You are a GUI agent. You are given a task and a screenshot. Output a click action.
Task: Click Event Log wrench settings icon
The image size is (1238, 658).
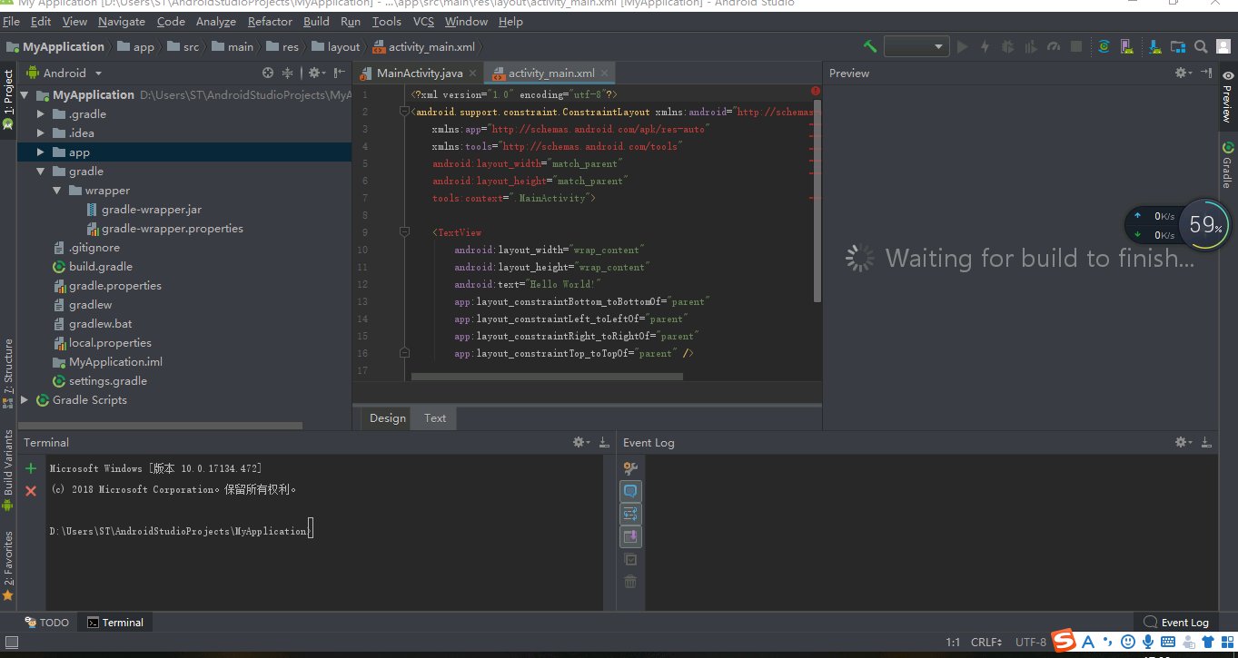click(x=630, y=468)
